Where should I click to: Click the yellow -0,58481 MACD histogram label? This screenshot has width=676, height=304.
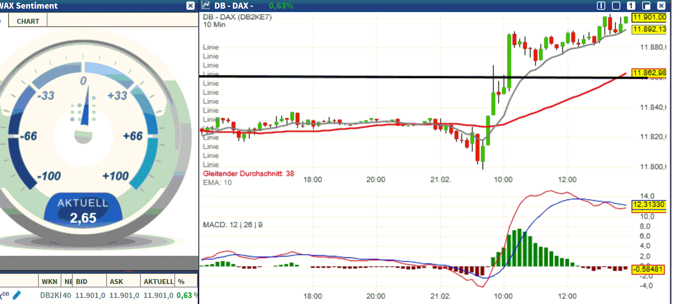(x=648, y=269)
